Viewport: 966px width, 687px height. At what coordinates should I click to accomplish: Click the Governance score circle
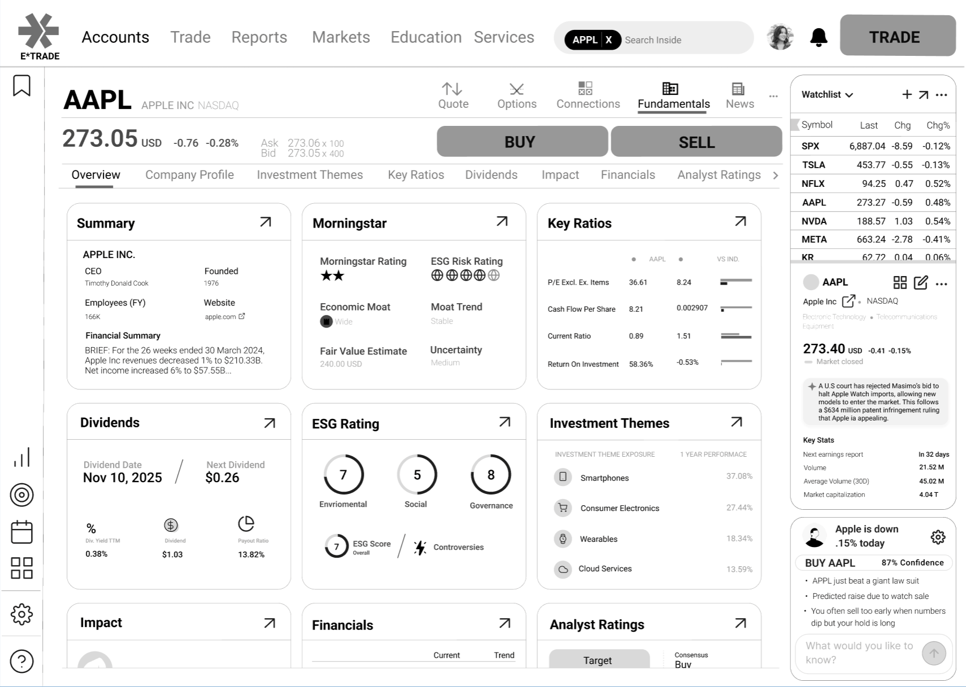coord(490,475)
